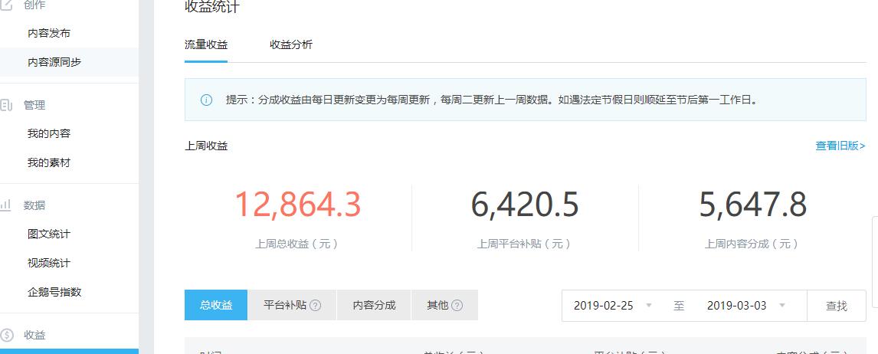Click the 收益 sidebar section label

34,335
